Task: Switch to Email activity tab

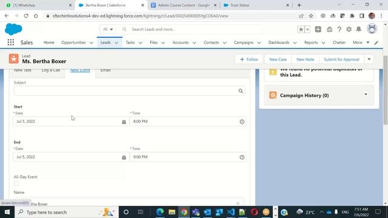Action: coord(105,70)
